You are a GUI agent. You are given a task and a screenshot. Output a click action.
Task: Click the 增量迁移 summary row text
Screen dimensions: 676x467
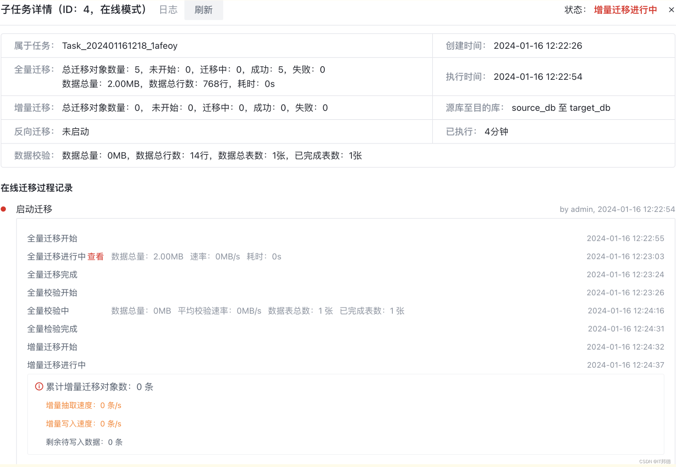195,108
